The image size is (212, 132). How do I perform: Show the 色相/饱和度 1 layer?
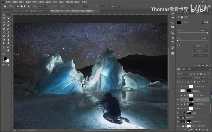pyautogui.click(x=178, y=86)
